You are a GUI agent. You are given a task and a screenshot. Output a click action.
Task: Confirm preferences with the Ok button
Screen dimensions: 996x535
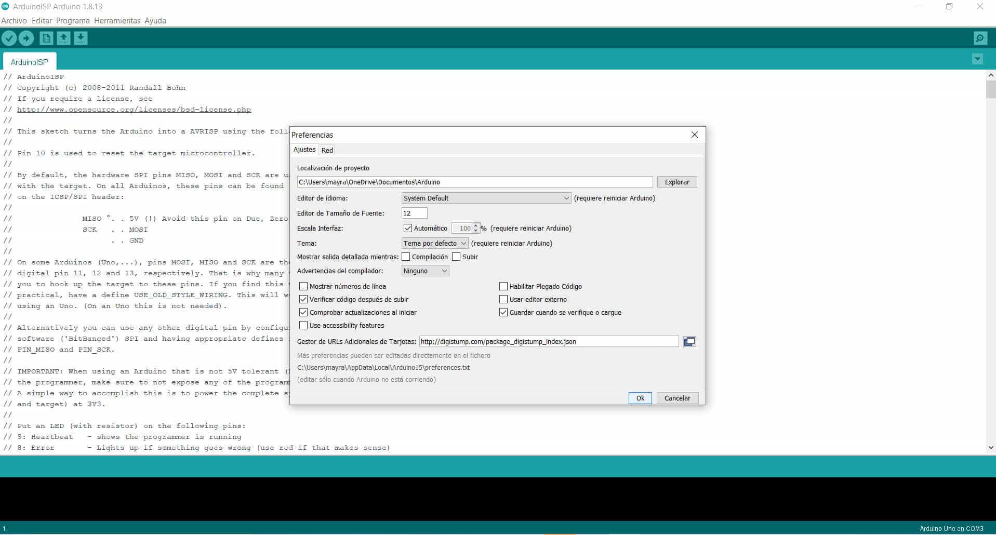(x=640, y=398)
